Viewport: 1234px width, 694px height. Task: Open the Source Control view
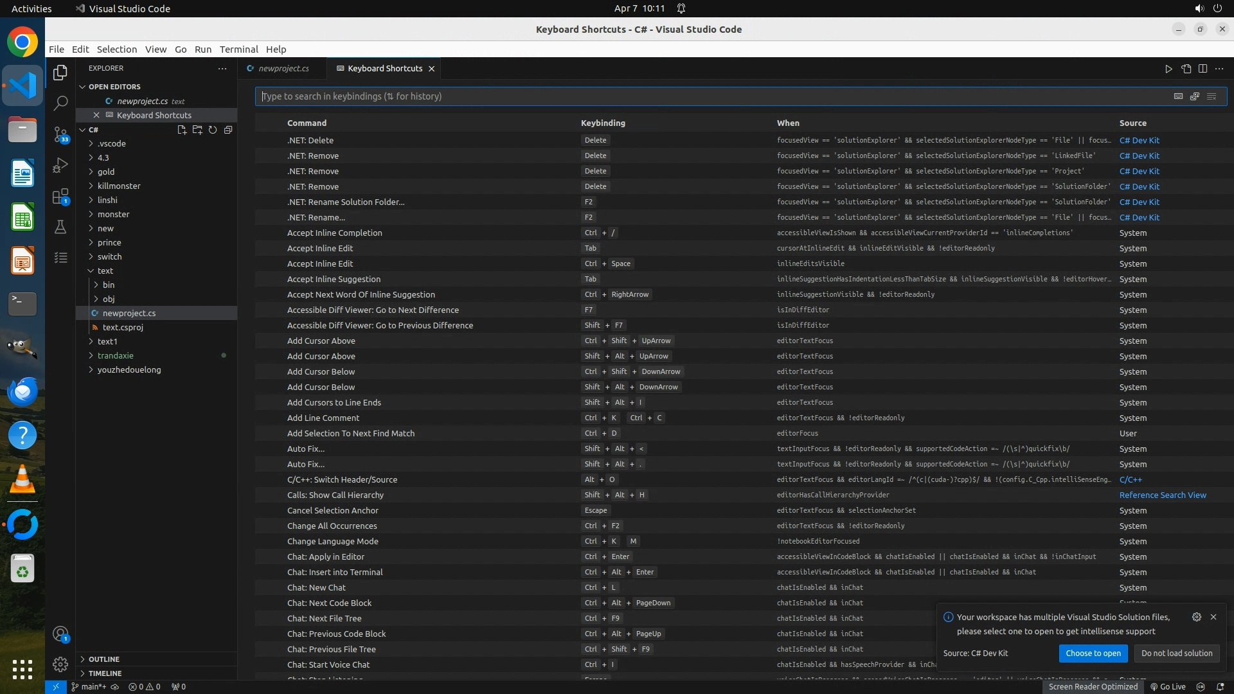pos(60,134)
